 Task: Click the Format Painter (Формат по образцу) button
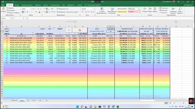tap(13, 13)
